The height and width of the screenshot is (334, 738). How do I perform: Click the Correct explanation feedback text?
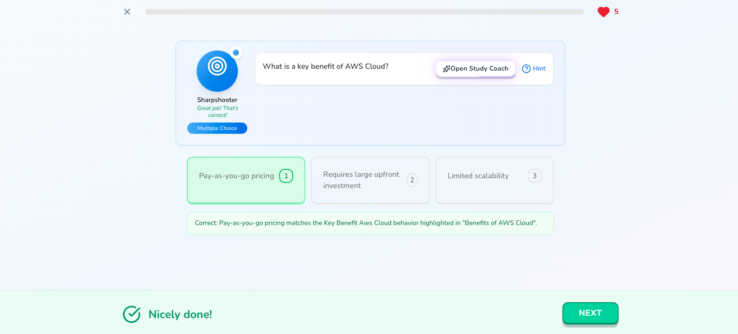point(366,223)
